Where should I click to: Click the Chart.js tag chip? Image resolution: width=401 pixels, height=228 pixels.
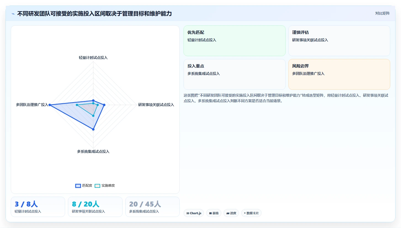tap(194, 213)
